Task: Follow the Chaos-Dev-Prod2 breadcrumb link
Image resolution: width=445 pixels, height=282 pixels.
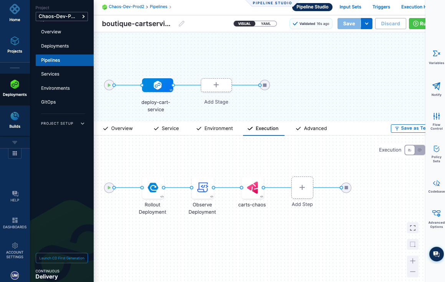Action: click(x=126, y=7)
